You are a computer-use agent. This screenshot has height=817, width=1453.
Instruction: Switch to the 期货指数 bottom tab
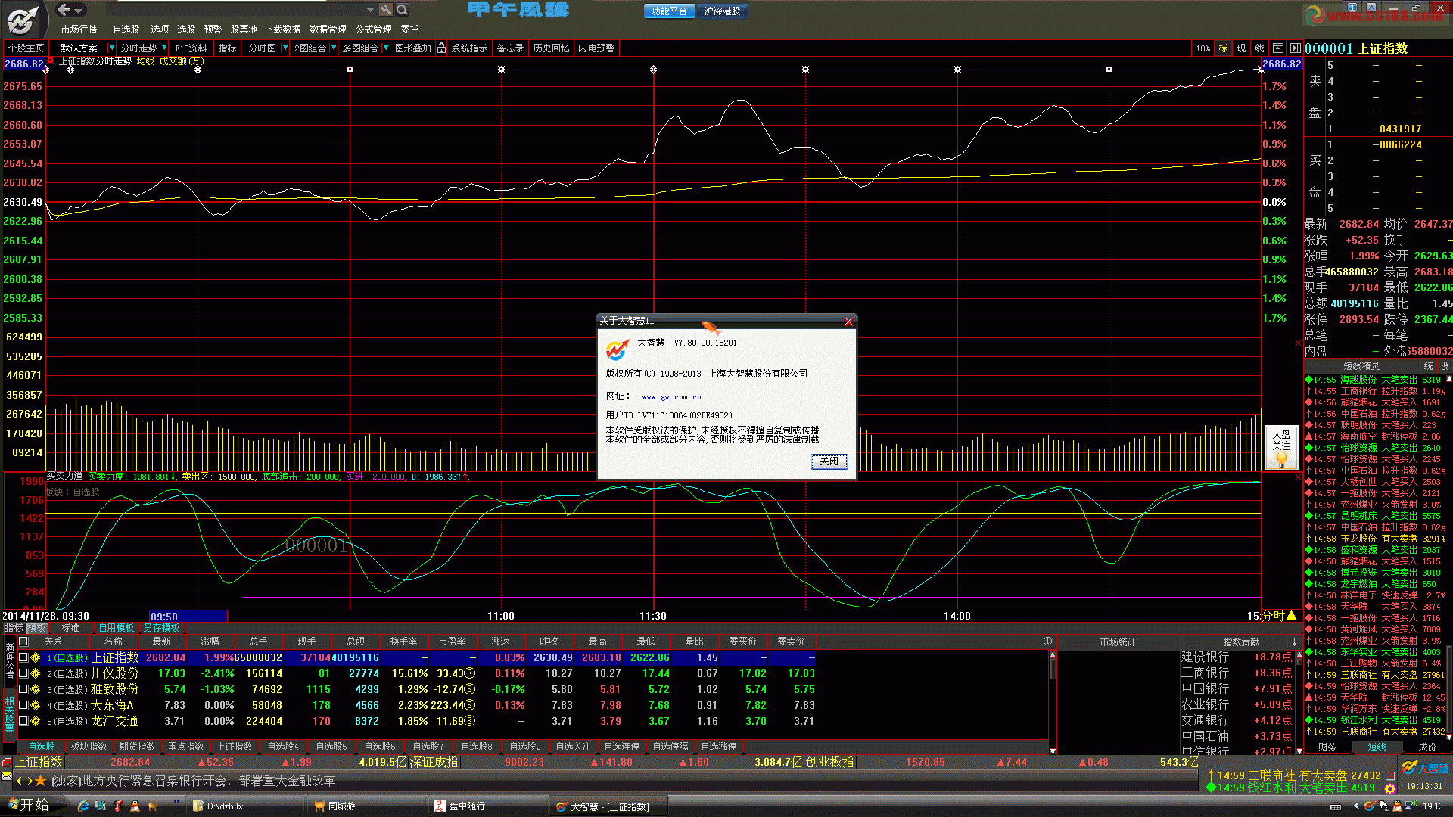pos(137,747)
